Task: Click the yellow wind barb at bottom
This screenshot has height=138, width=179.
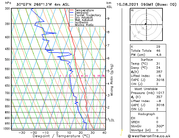Action: click(121, 133)
